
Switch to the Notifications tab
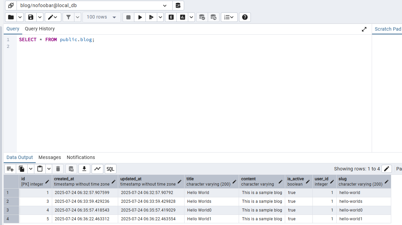coord(81,157)
